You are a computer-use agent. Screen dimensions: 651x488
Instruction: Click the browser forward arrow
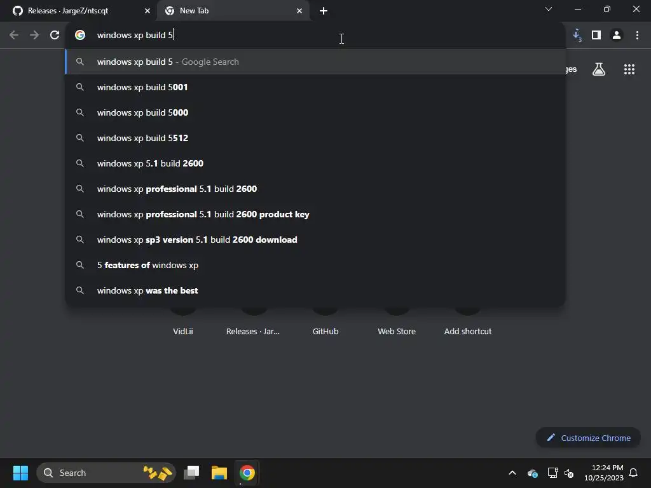point(34,35)
